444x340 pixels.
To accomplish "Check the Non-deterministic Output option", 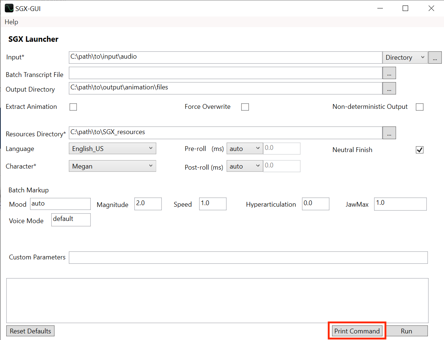I will [420, 107].
